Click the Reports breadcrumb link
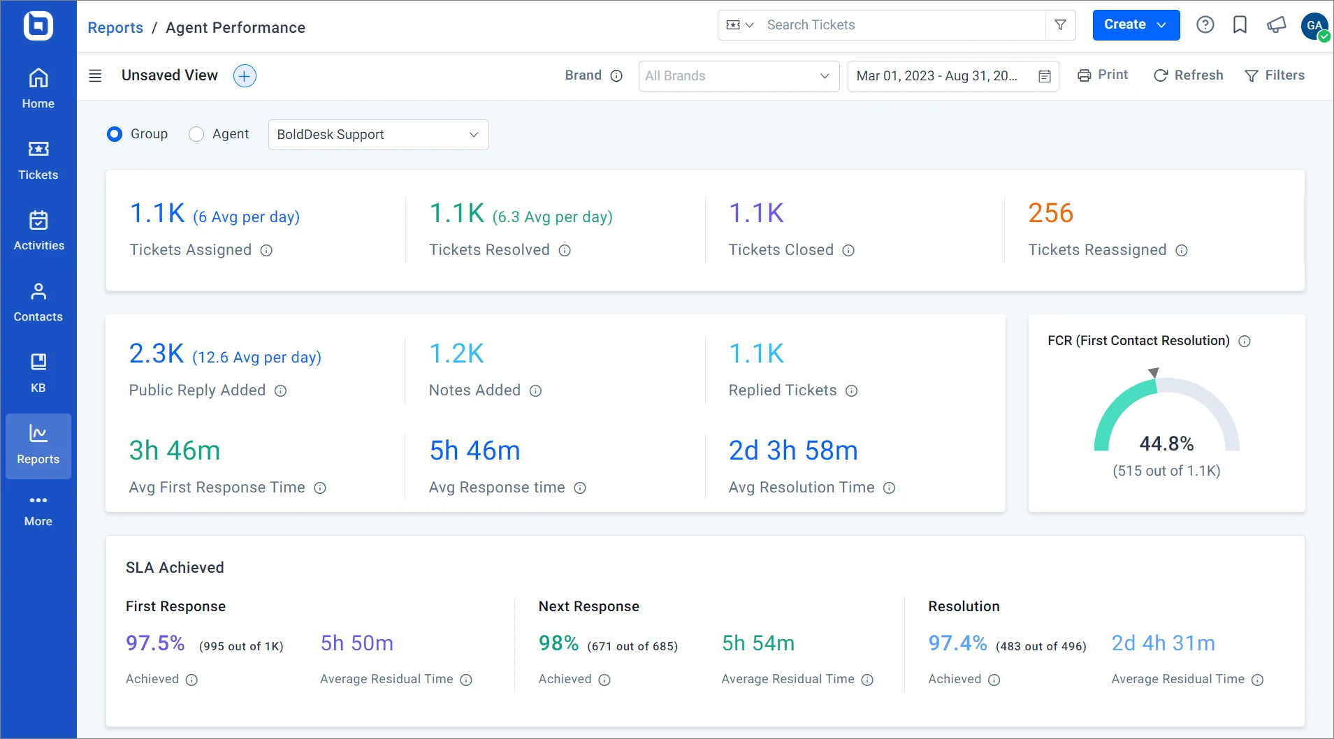Image resolution: width=1334 pixels, height=739 pixels. (115, 27)
